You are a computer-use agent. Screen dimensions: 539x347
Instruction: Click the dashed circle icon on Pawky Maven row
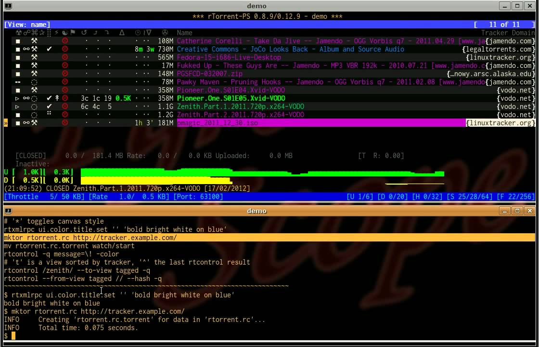point(34,82)
